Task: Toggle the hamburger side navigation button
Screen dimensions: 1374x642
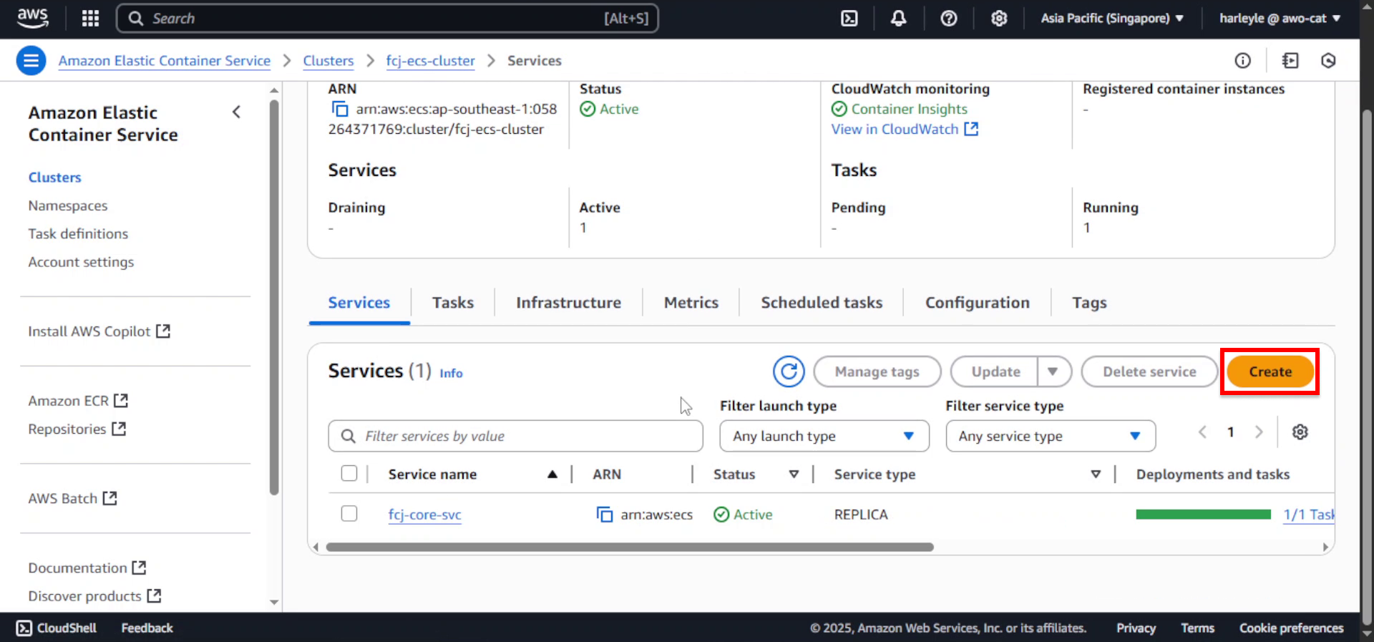Action: [31, 61]
